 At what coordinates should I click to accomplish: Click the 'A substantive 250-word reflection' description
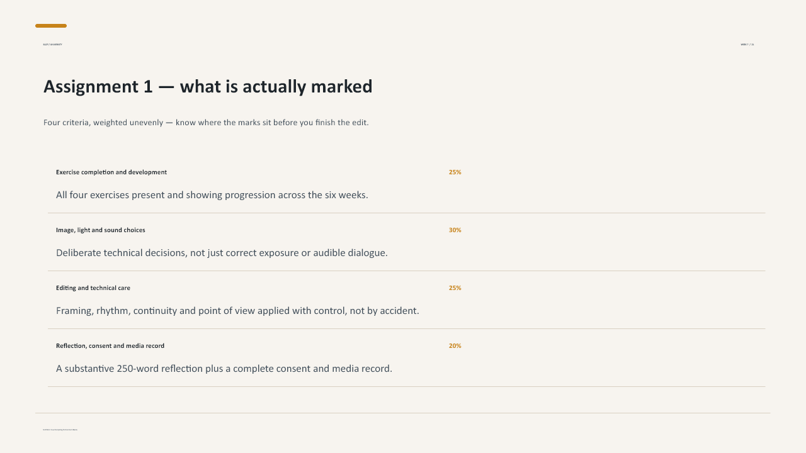point(224,369)
